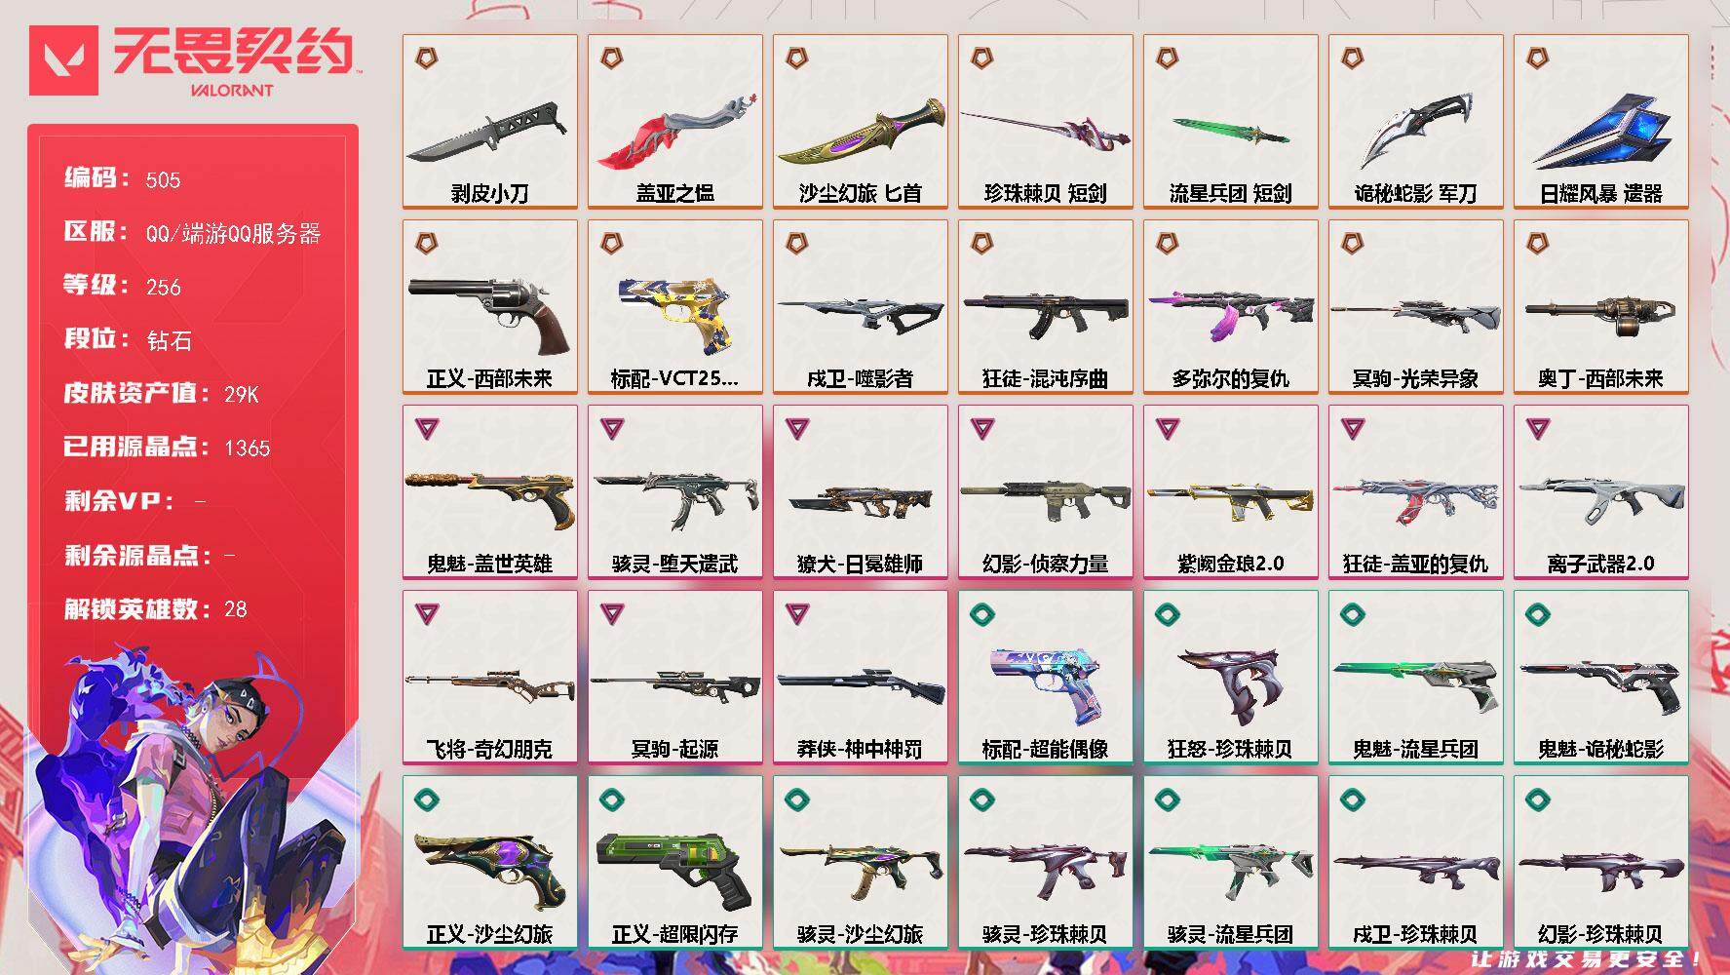This screenshot has width=1730, height=975.
Task: Select the 剥皮小刀 knife skin card
Action: click(x=489, y=121)
